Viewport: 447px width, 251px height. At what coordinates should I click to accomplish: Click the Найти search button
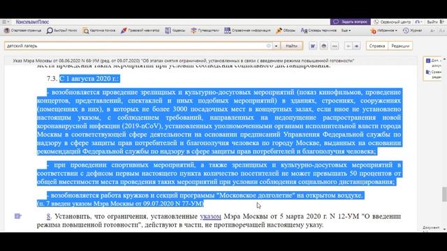point(291,46)
